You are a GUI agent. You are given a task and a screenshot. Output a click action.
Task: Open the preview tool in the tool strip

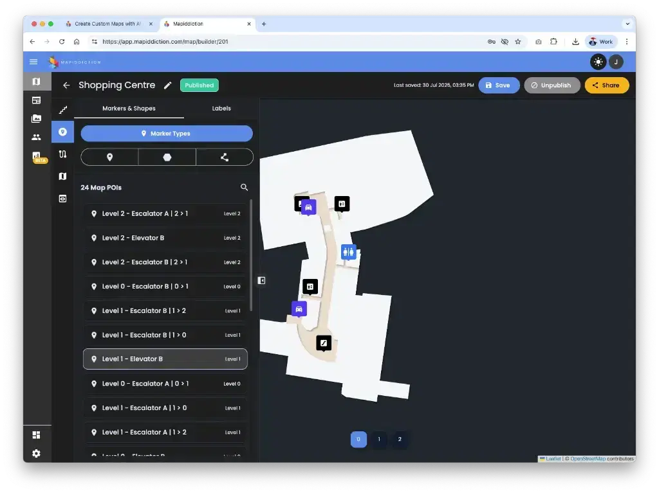click(x=62, y=199)
